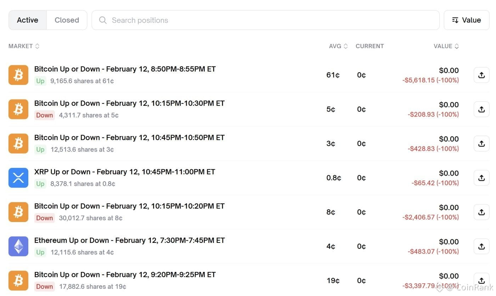The image size is (496, 296).
Task: Share the XRP 10:45PM-11:00PM position
Action: tap(481, 178)
